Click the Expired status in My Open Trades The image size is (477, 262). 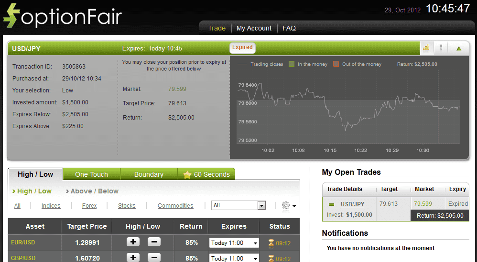click(x=458, y=204)
